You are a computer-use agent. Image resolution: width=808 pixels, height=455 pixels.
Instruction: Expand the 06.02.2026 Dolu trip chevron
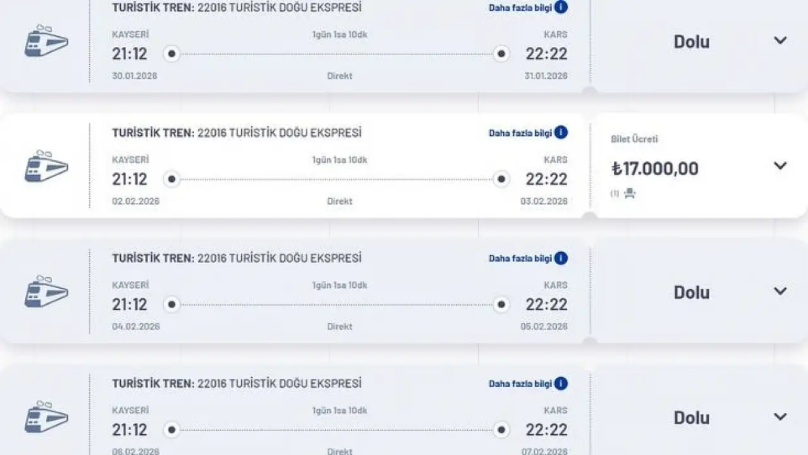pyautogui.click(x=780, y=417)
